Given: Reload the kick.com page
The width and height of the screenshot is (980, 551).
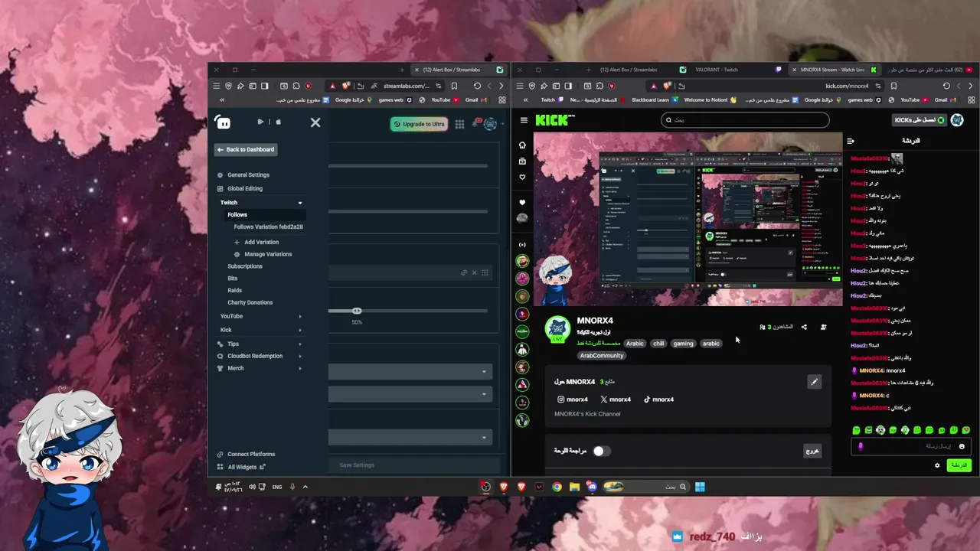Looking at the screenshot, I should coord(946,86).
